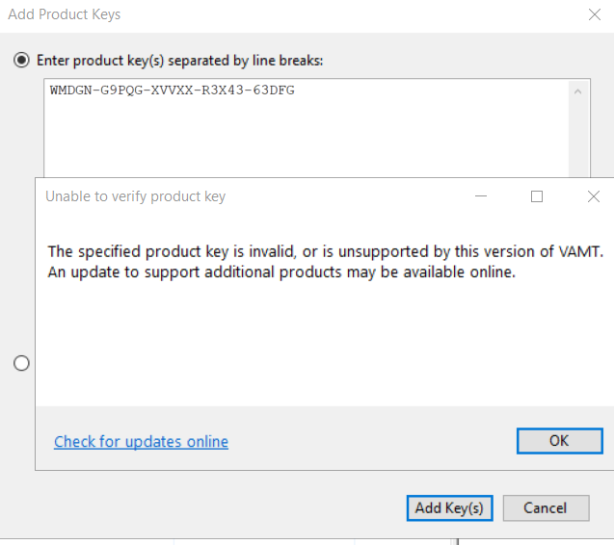Click the Unable to verify product key title
The height and width of the screenshot is (545, 614).
click(136, 196)
